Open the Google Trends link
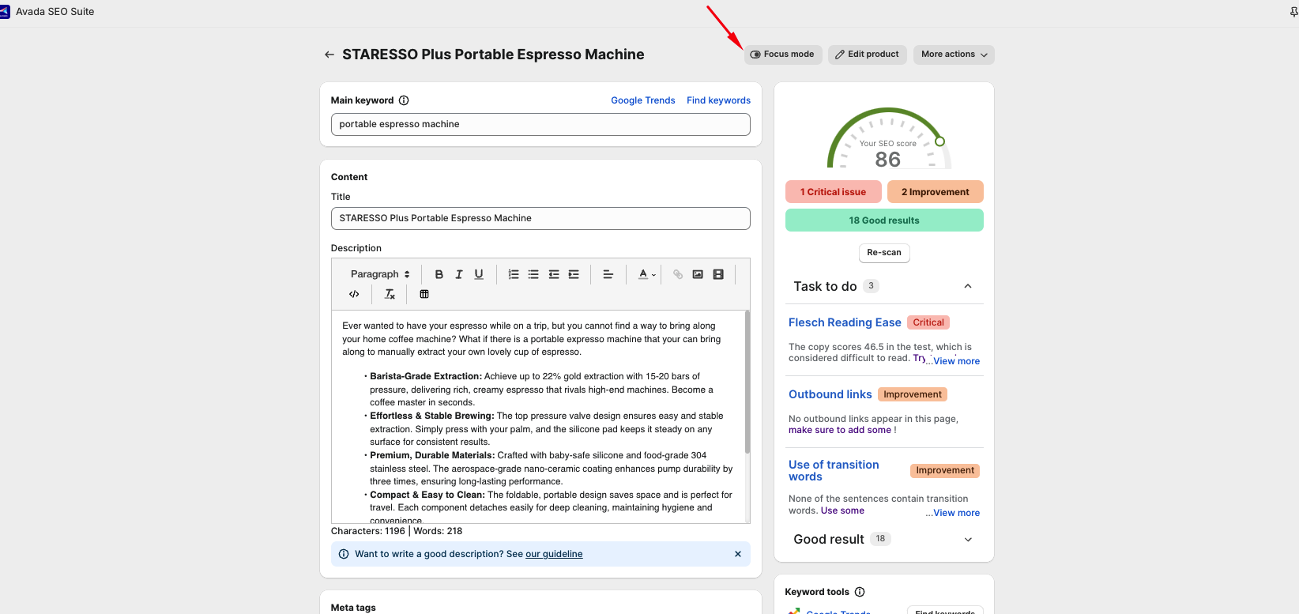 642,100
